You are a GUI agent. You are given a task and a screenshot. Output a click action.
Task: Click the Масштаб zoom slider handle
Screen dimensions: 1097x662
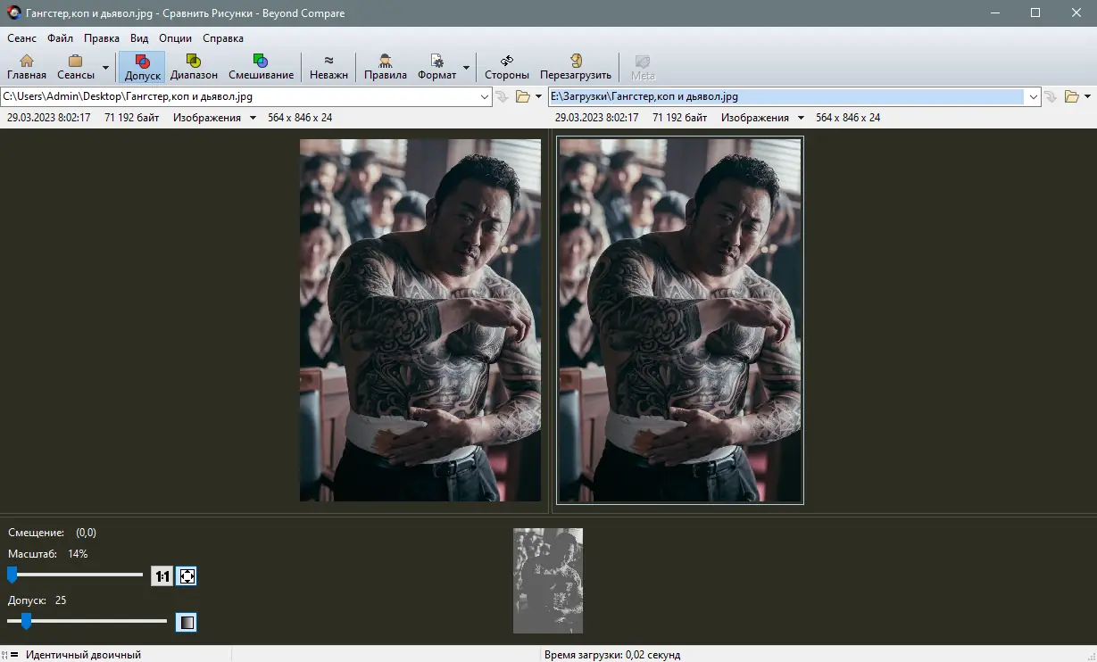tap(12, 575)
